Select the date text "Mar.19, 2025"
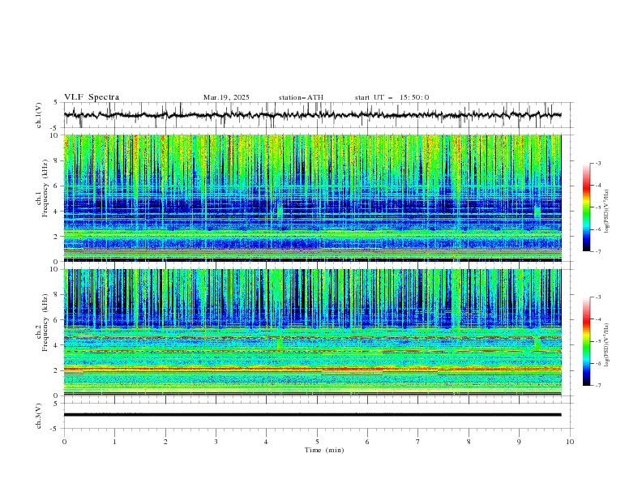Viewport: 642px width, 496px height. [226, 97]
